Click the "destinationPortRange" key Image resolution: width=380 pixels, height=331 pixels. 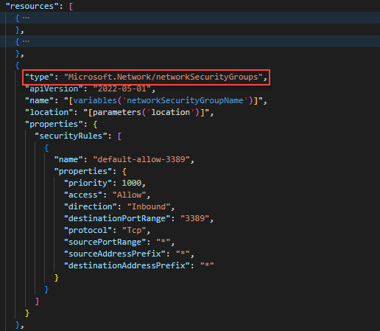tap(117, 218)
